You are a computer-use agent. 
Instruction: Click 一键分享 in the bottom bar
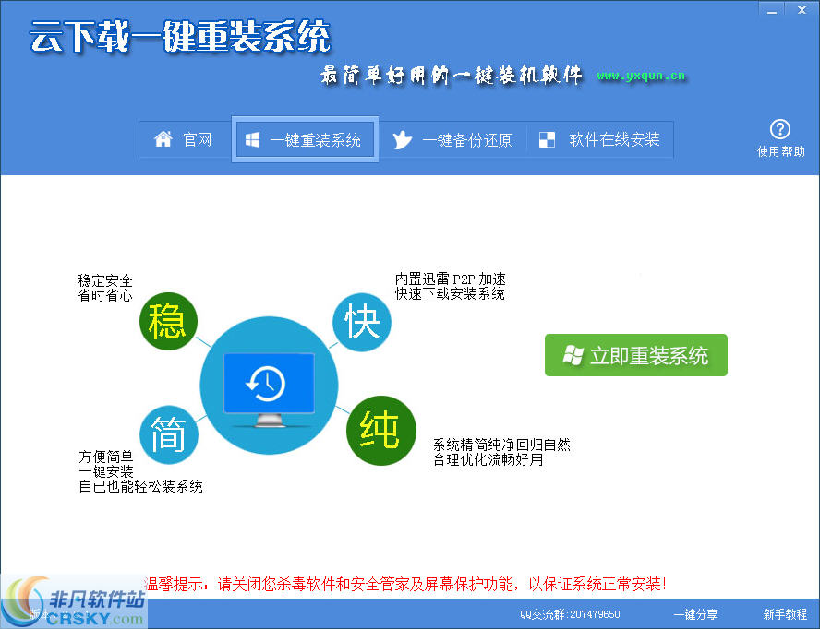click(x=696, y=614)
